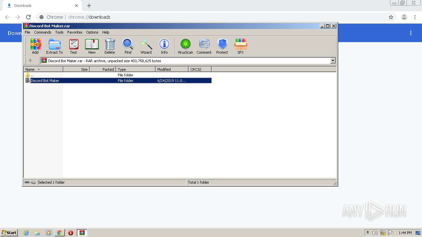Launch the Wizard wand tool

point(146,46)
